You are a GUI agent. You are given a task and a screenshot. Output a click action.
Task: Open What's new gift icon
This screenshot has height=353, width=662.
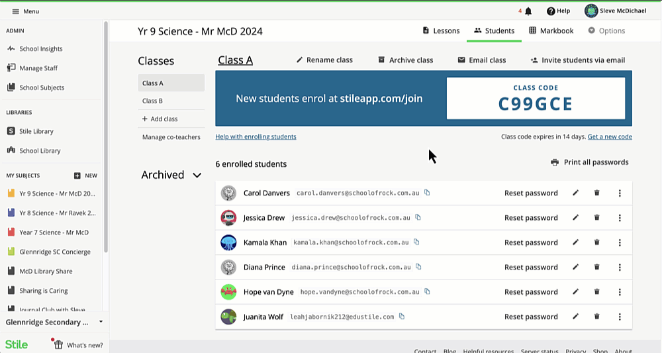click(58, 344)
